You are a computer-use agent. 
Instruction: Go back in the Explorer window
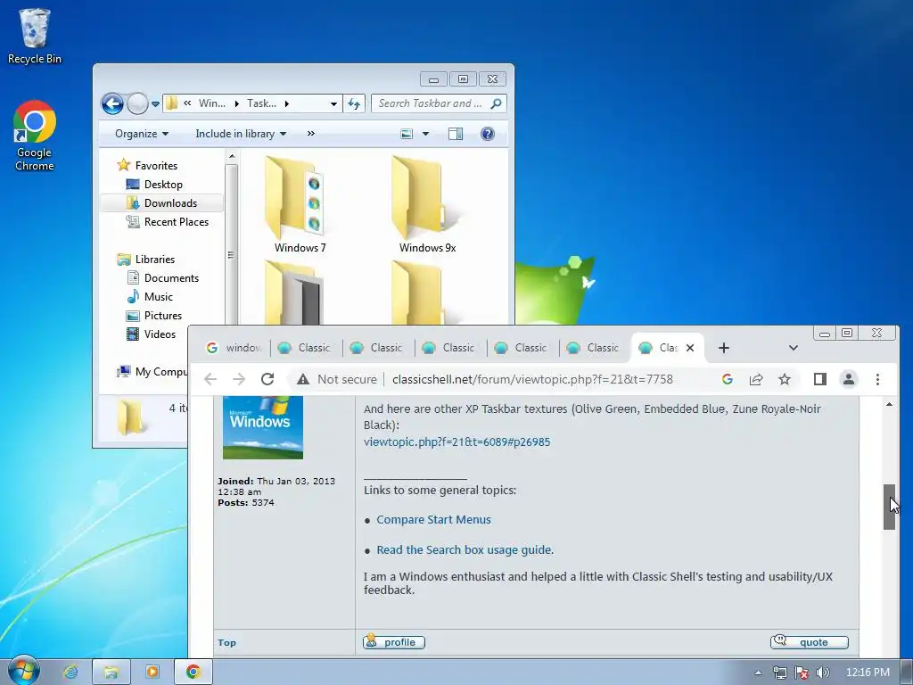[112, 103]
